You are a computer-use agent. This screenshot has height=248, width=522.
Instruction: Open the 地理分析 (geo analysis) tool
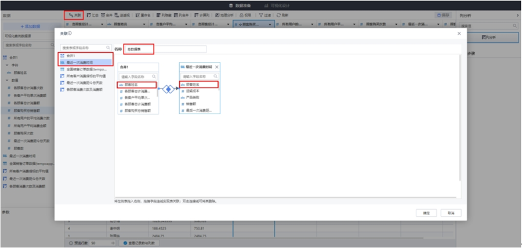[x=223, y=14]
